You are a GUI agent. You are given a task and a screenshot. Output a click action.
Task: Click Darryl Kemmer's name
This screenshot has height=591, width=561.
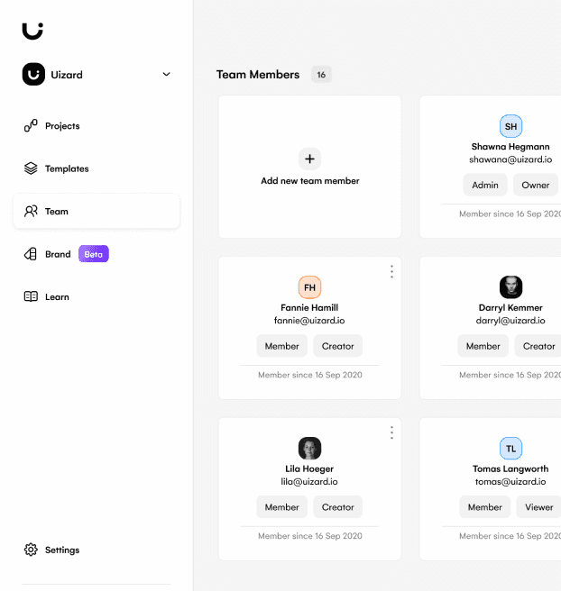pyautogui.click(x=510, y=307)
